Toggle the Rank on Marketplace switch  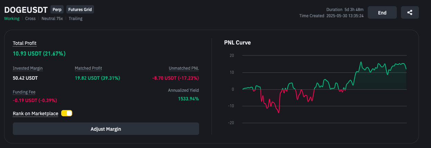click(67, 113)
